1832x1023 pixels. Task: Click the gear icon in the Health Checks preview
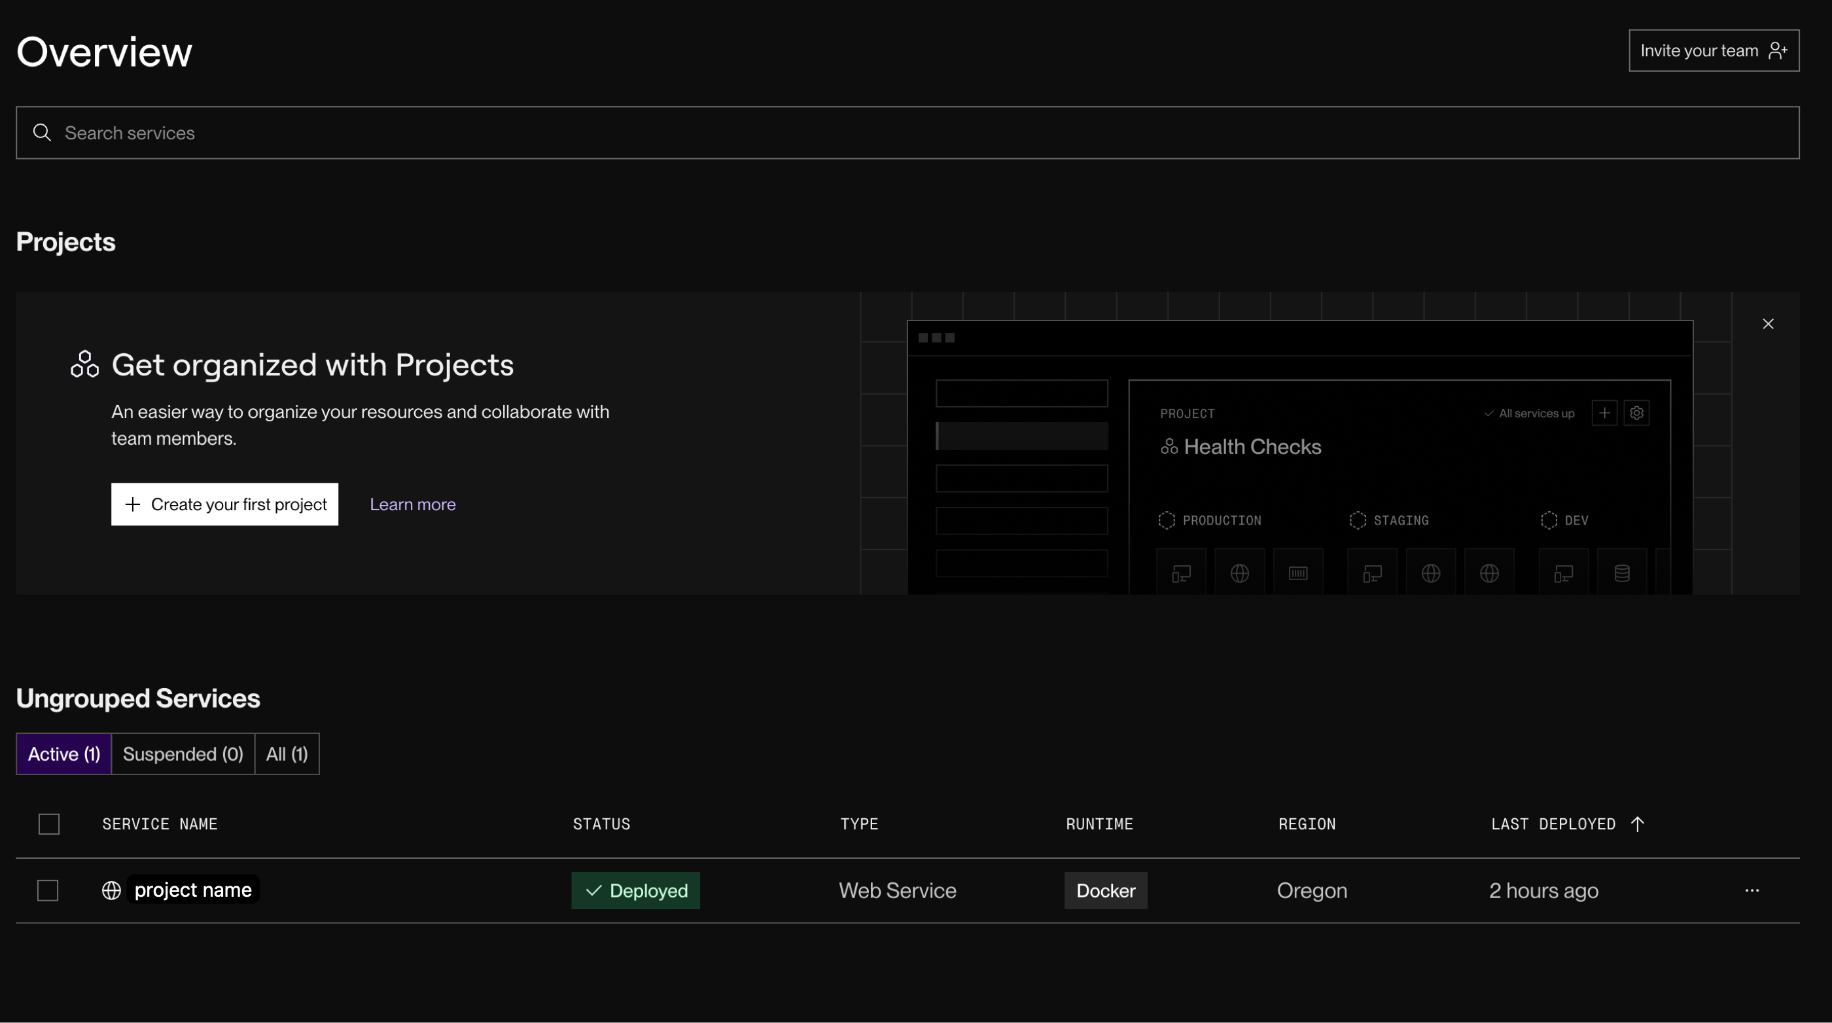pyautogui.click(x=1637, y=412)
